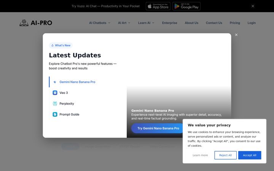Open the About Us page
274x171 pixels.
(x=191, y=23)
